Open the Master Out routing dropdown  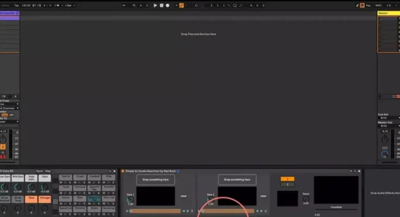385,125
